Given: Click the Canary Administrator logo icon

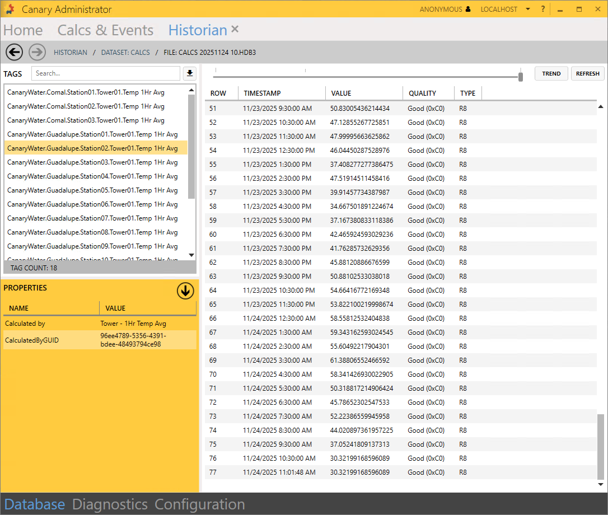Looking at the screenshot, I should (10, 10).
